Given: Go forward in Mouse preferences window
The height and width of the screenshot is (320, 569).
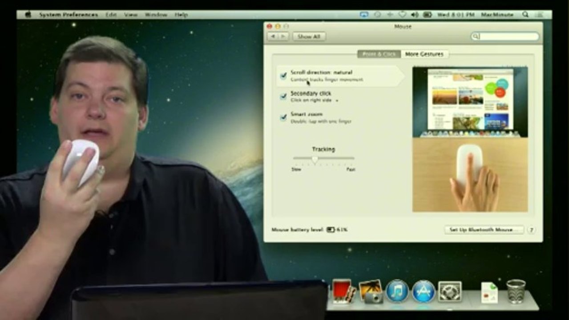Looking at the screenshot, I should [x=283, y=36].
